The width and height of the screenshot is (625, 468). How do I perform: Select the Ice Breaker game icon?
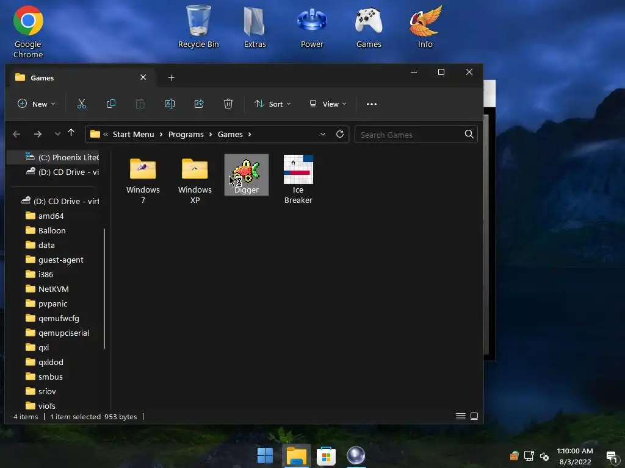(298, 180)
